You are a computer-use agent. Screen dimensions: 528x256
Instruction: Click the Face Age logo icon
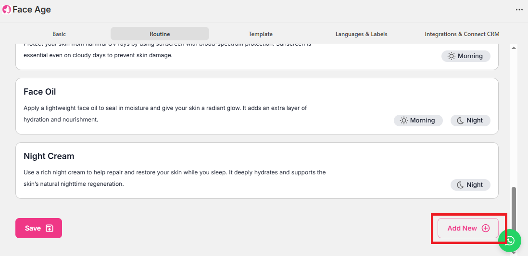click(x=7, y=10)
